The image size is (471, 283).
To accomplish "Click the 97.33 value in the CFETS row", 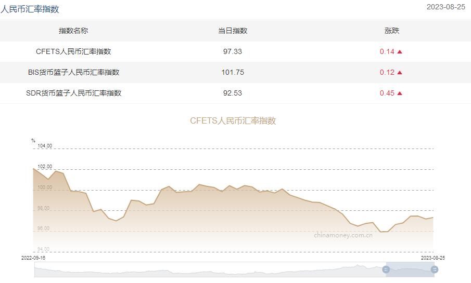I will pyautogui.click(x=232, y=51).
